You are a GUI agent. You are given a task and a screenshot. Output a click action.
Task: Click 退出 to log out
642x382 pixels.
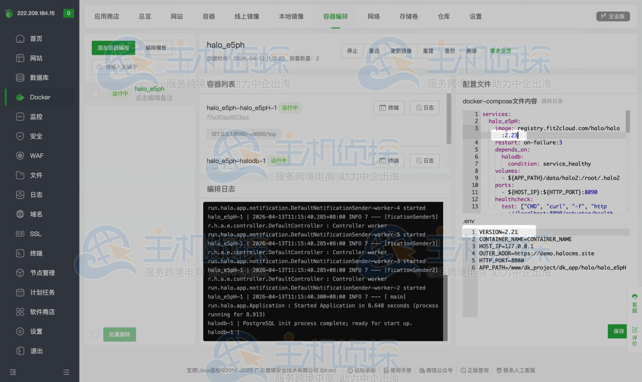point(36,351)
